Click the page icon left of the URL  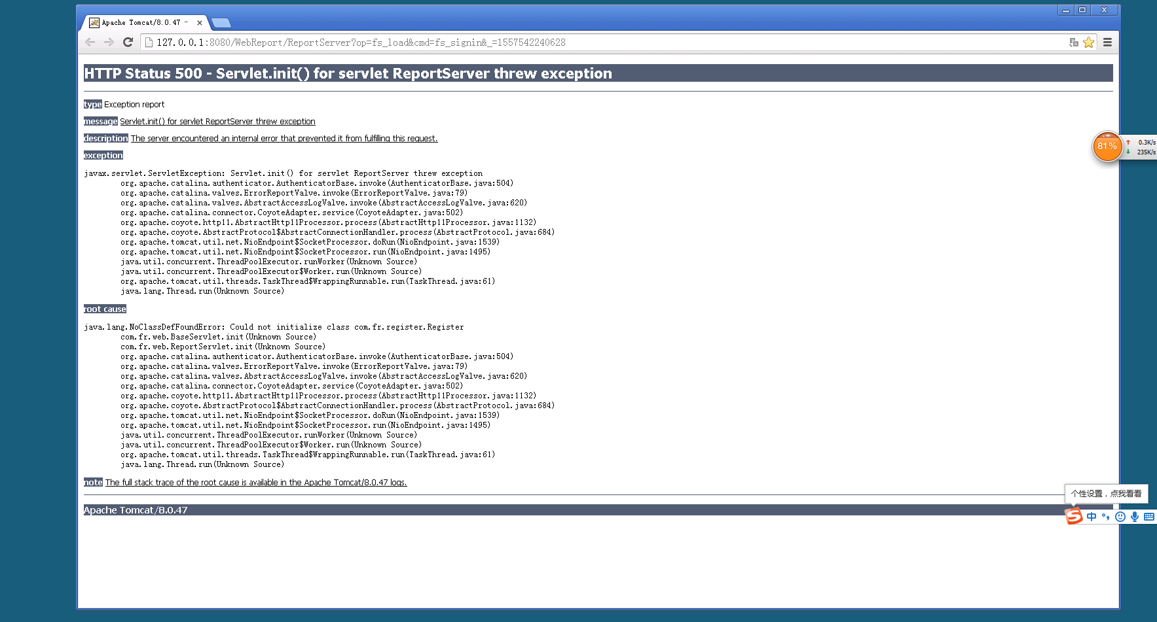coord(149,42)
